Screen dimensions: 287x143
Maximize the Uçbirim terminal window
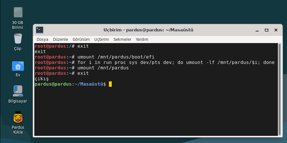pos(266,30)
